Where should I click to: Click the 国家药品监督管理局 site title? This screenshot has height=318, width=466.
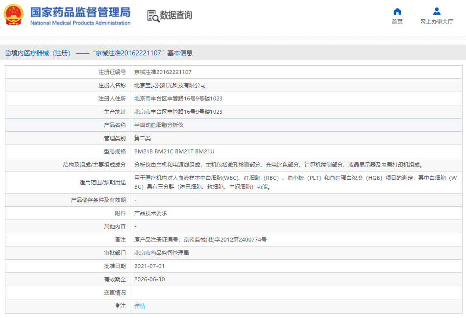pos(80,12)
